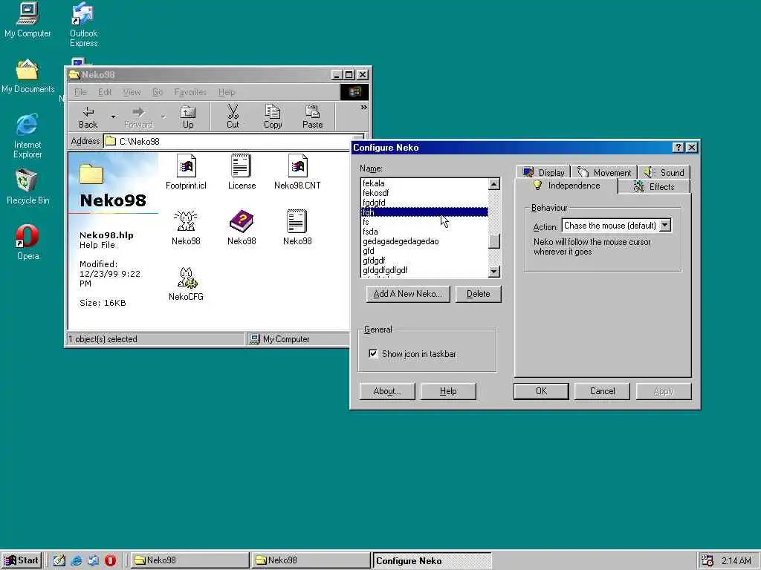Viewport: 761px width, 570px height.
Task: Select the My Documents desktop icon
Action: [x=27, y=76]
